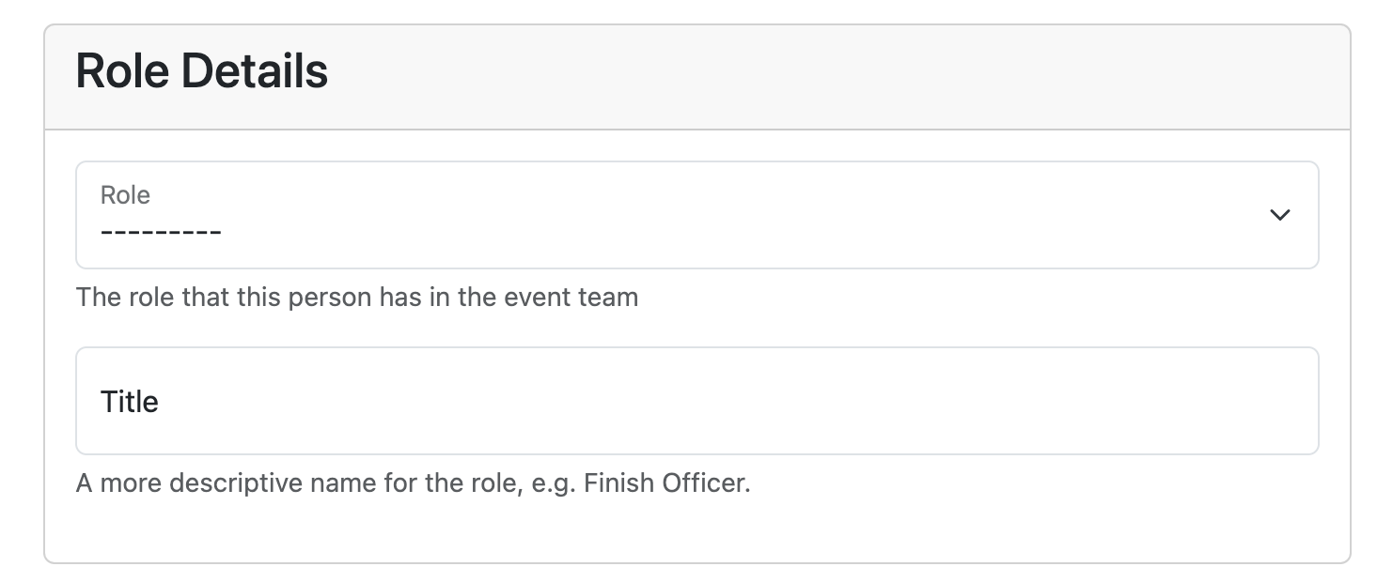Viewport: 1393px width, 582px height.
Task: Click the "Role Details" heading
Action: coord(201,71)
